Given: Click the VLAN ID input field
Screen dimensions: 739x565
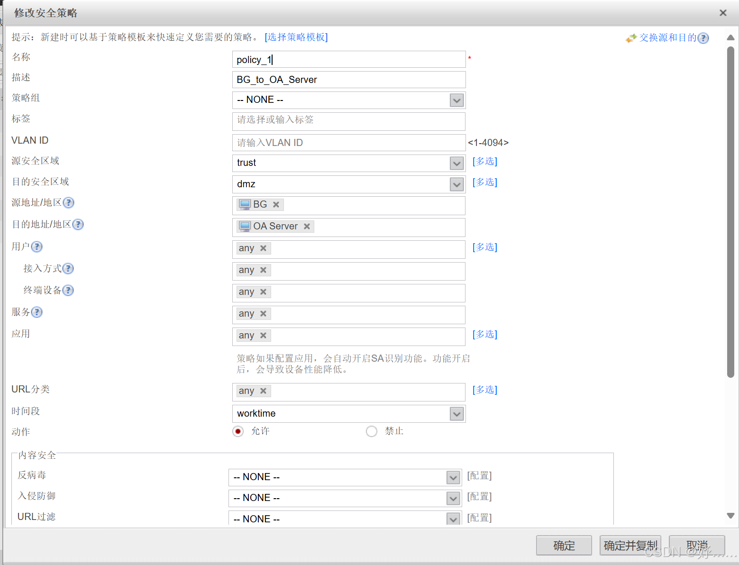Looking at the screenshot, I should tap(349, 143).
